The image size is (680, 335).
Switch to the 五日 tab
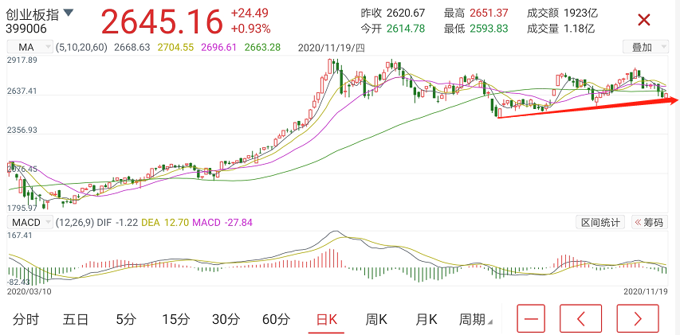coord(76,319)
